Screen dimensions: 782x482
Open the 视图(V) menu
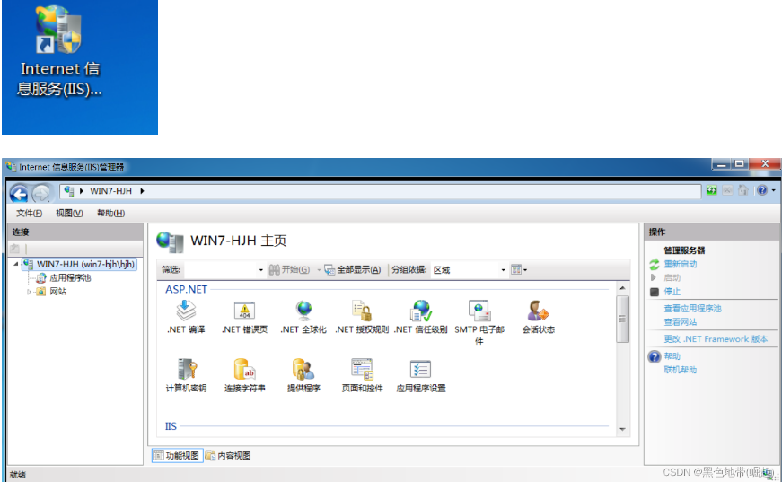pyautogui.click(x=69, y=214)
